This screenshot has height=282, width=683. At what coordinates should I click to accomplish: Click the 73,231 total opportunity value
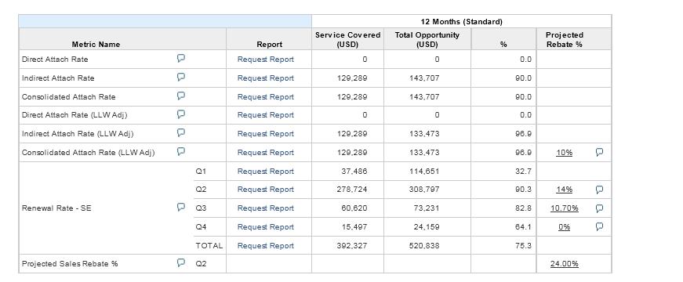point(426,208)
